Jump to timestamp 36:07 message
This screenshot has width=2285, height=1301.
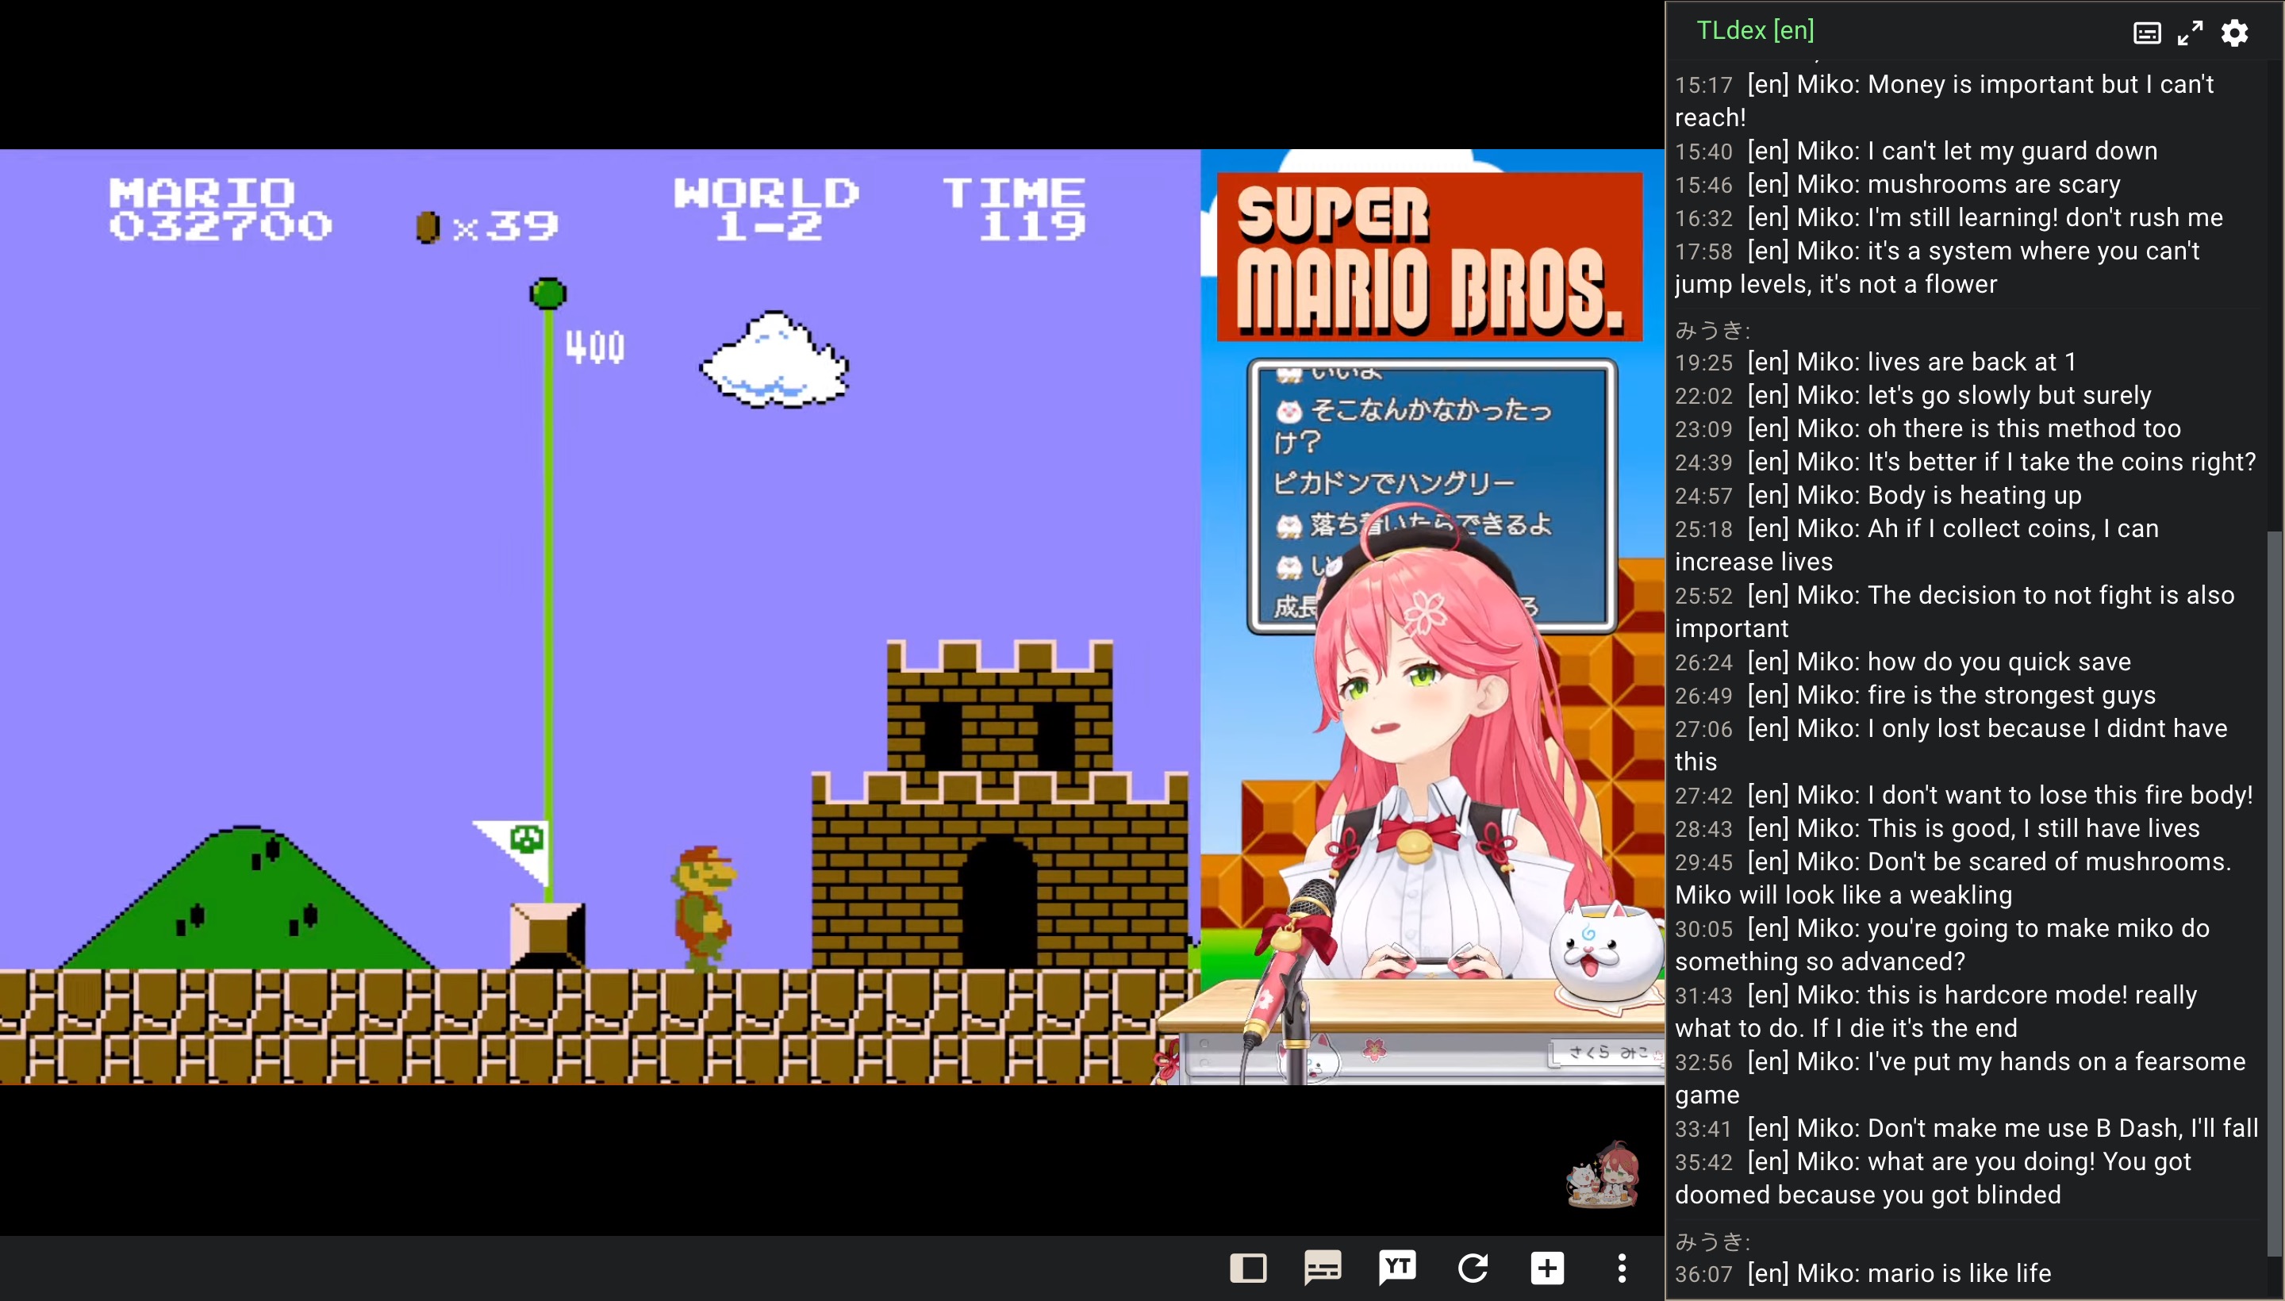pyautogui.click(x=1703, y=1274)
